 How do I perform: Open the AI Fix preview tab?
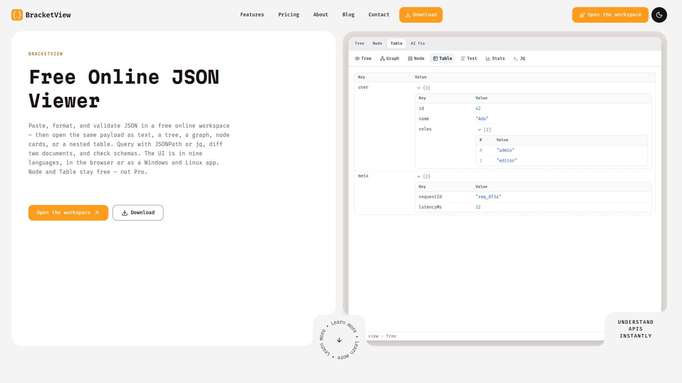[x=418, y=43]
